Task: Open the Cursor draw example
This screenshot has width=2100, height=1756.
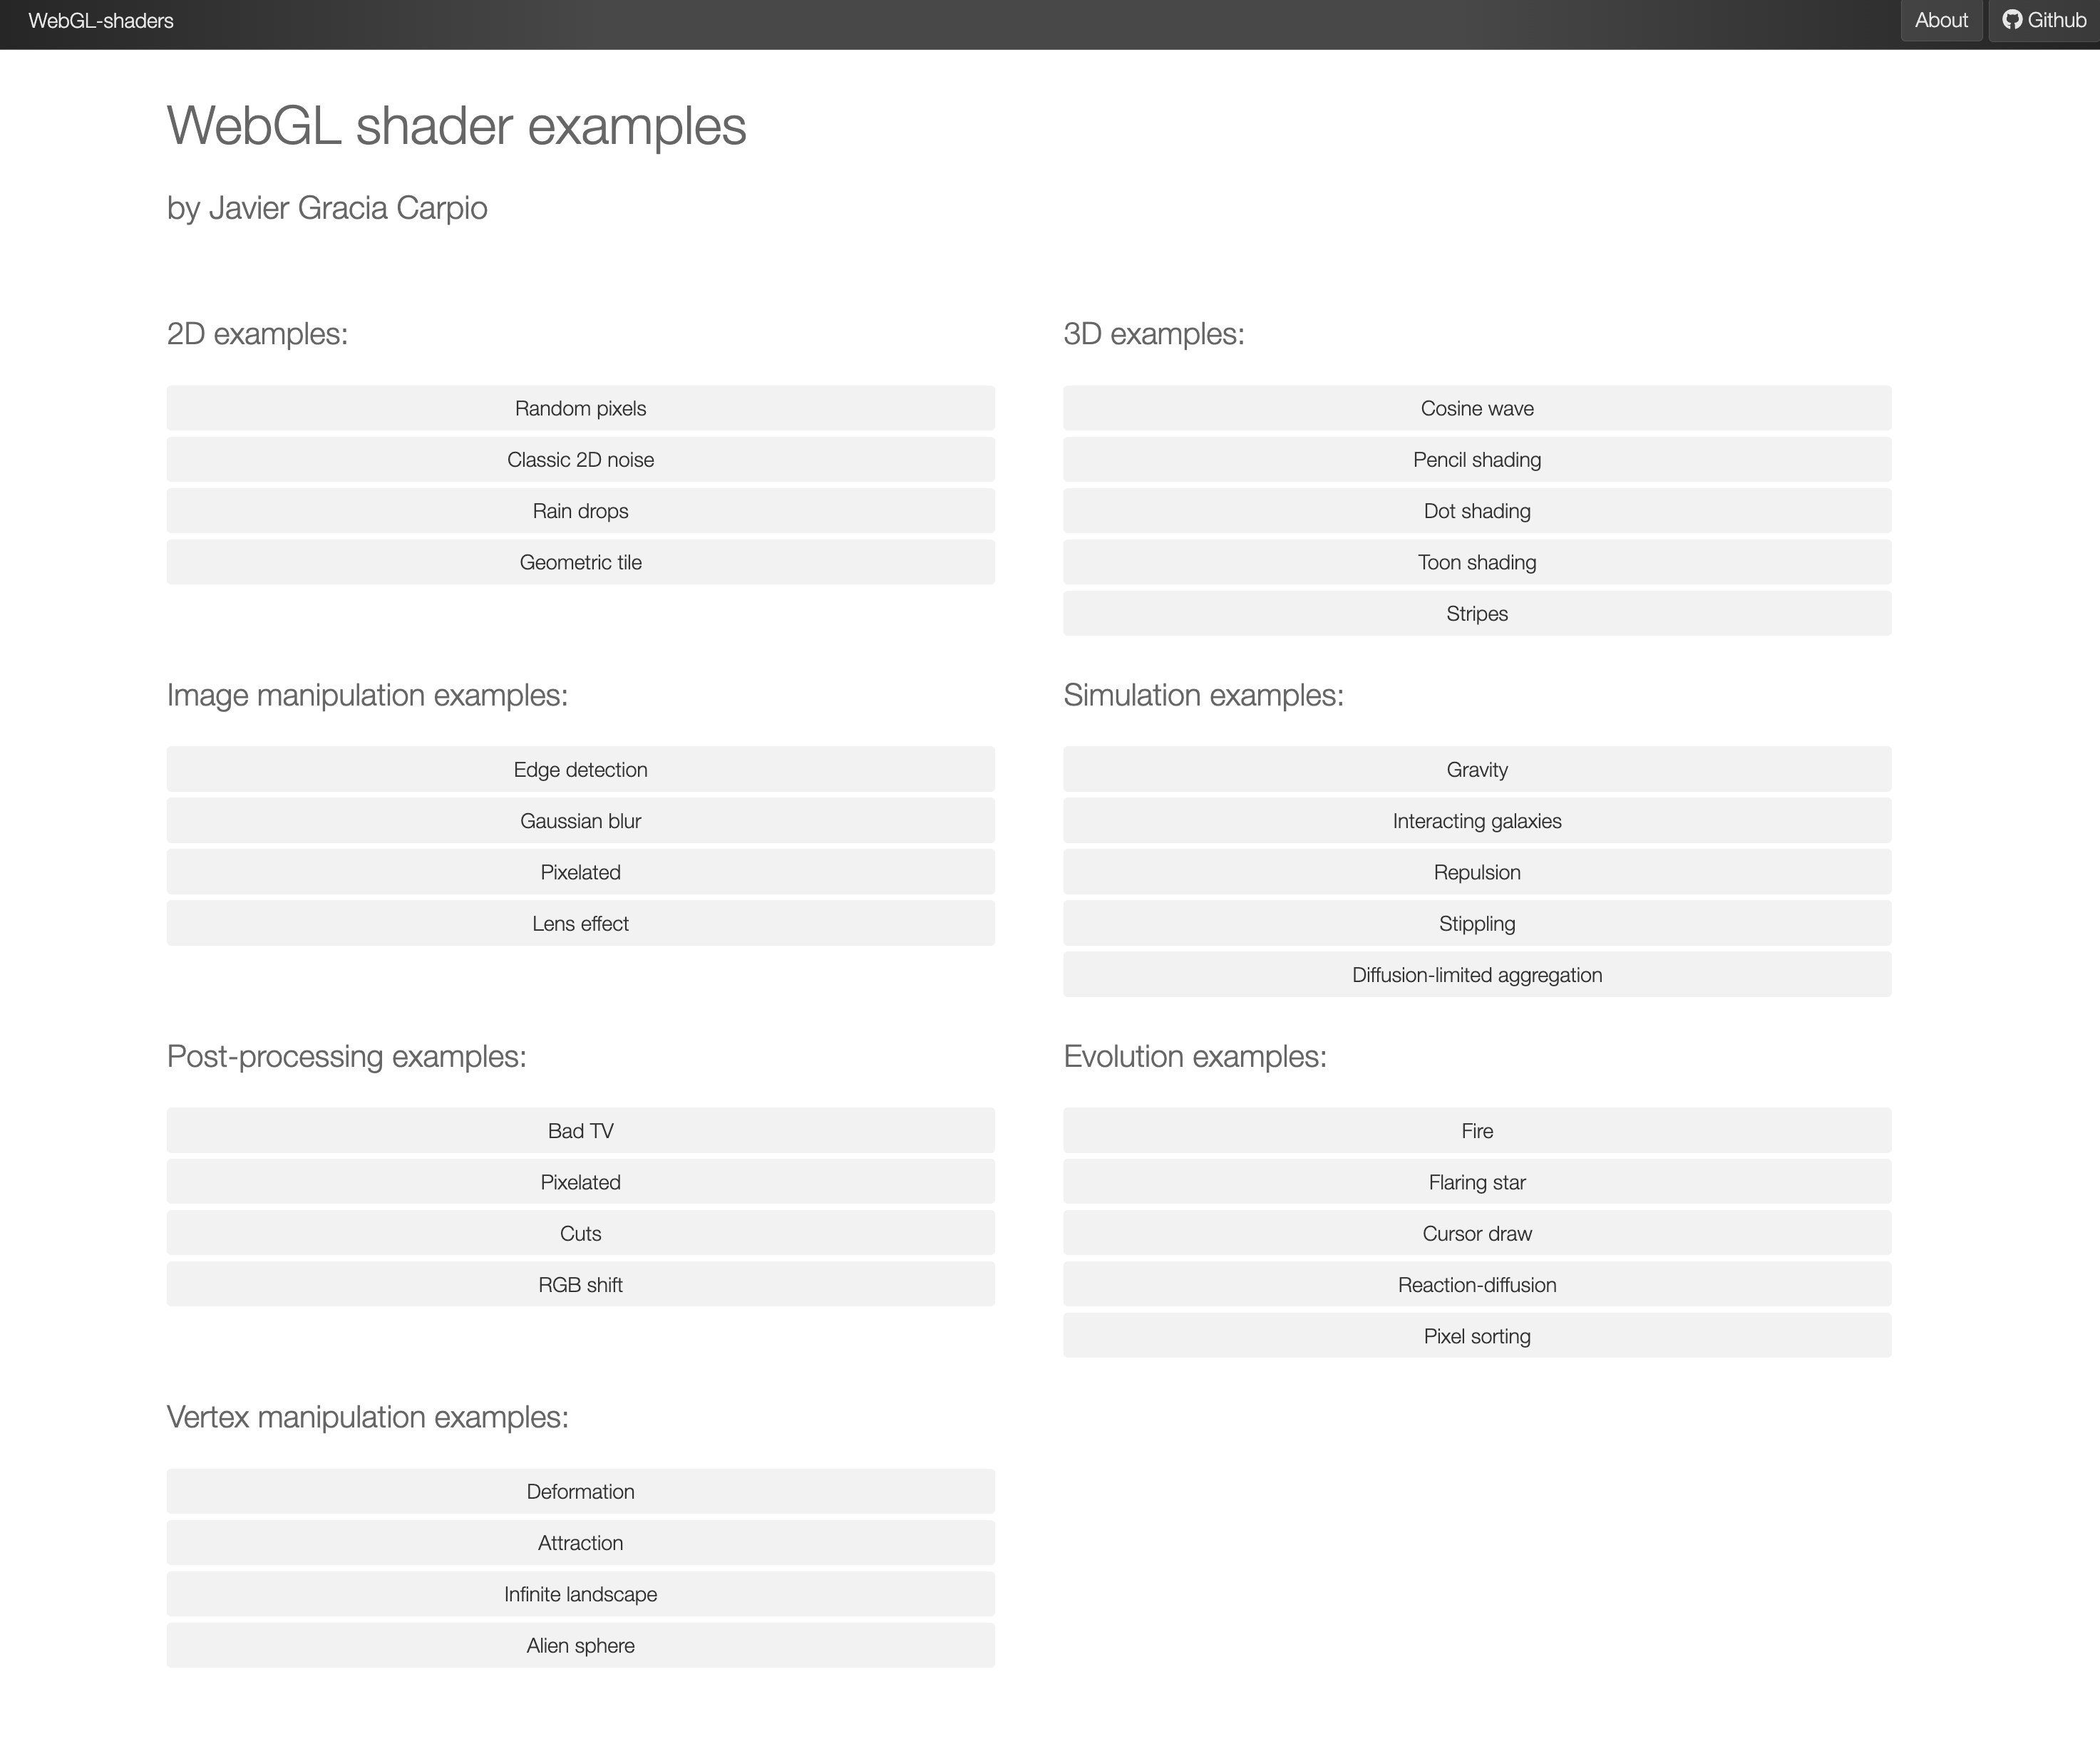Action: [1477, 1233]
